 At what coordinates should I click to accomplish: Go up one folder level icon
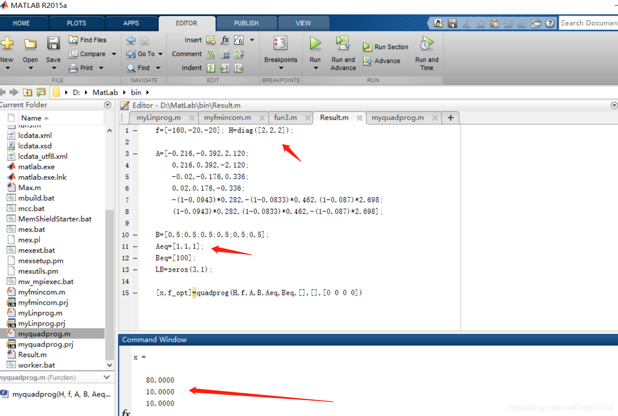28,92
